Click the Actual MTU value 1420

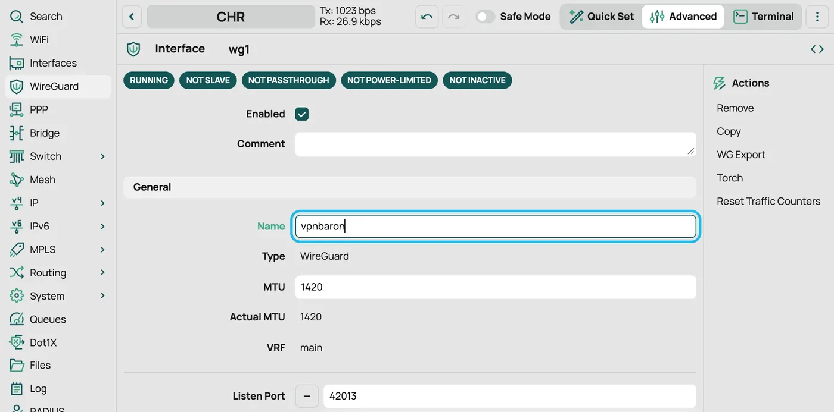311,317
